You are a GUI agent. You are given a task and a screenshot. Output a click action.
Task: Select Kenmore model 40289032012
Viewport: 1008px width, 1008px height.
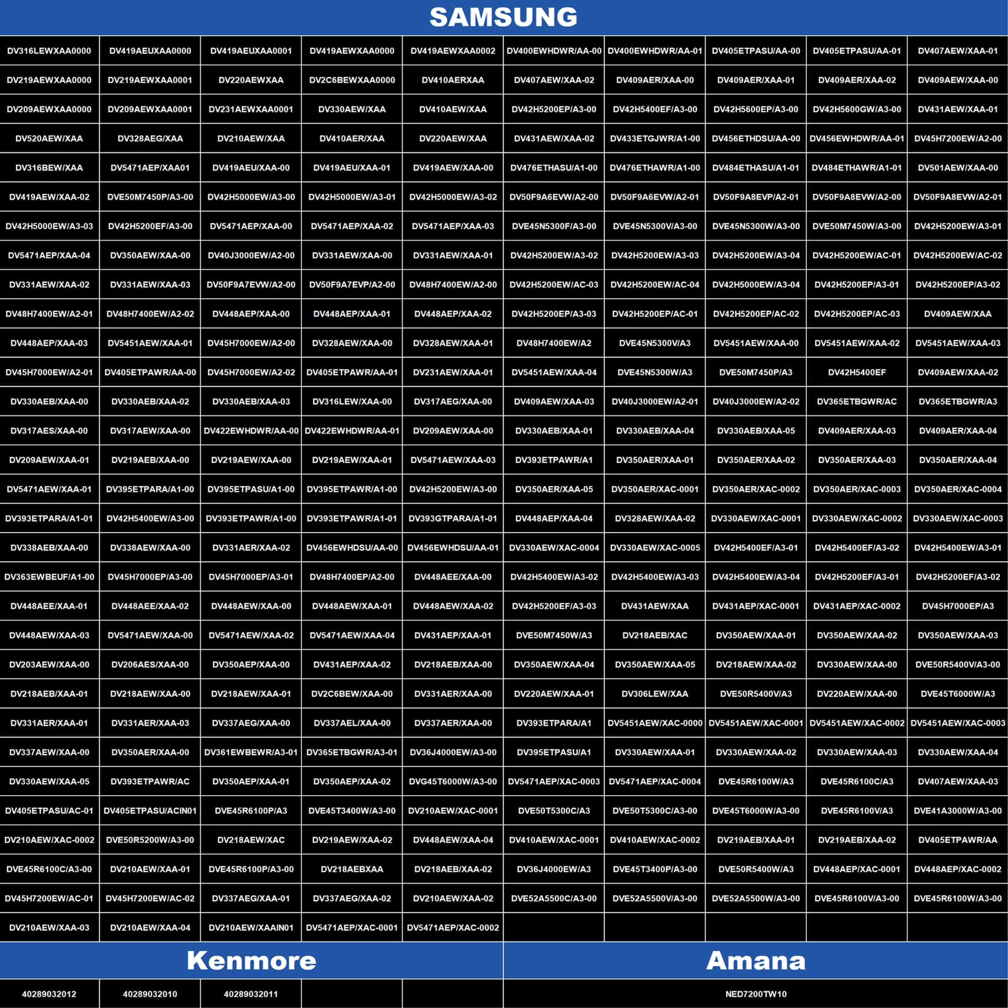(49, 994)
